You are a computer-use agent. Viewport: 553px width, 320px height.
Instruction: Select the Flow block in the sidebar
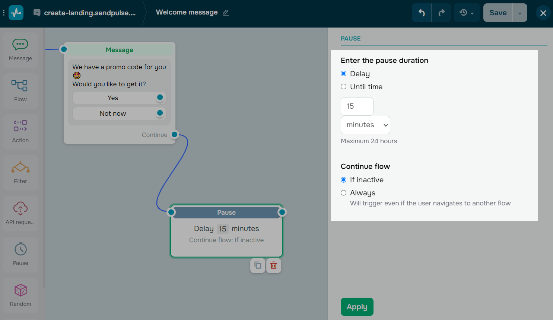[20, 90]
